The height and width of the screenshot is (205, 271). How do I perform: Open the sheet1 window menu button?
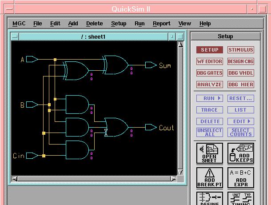[15, 37]
